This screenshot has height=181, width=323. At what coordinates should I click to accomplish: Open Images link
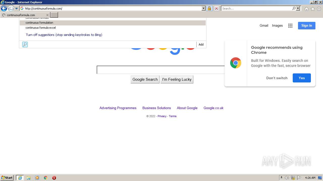tap(277, 25)
